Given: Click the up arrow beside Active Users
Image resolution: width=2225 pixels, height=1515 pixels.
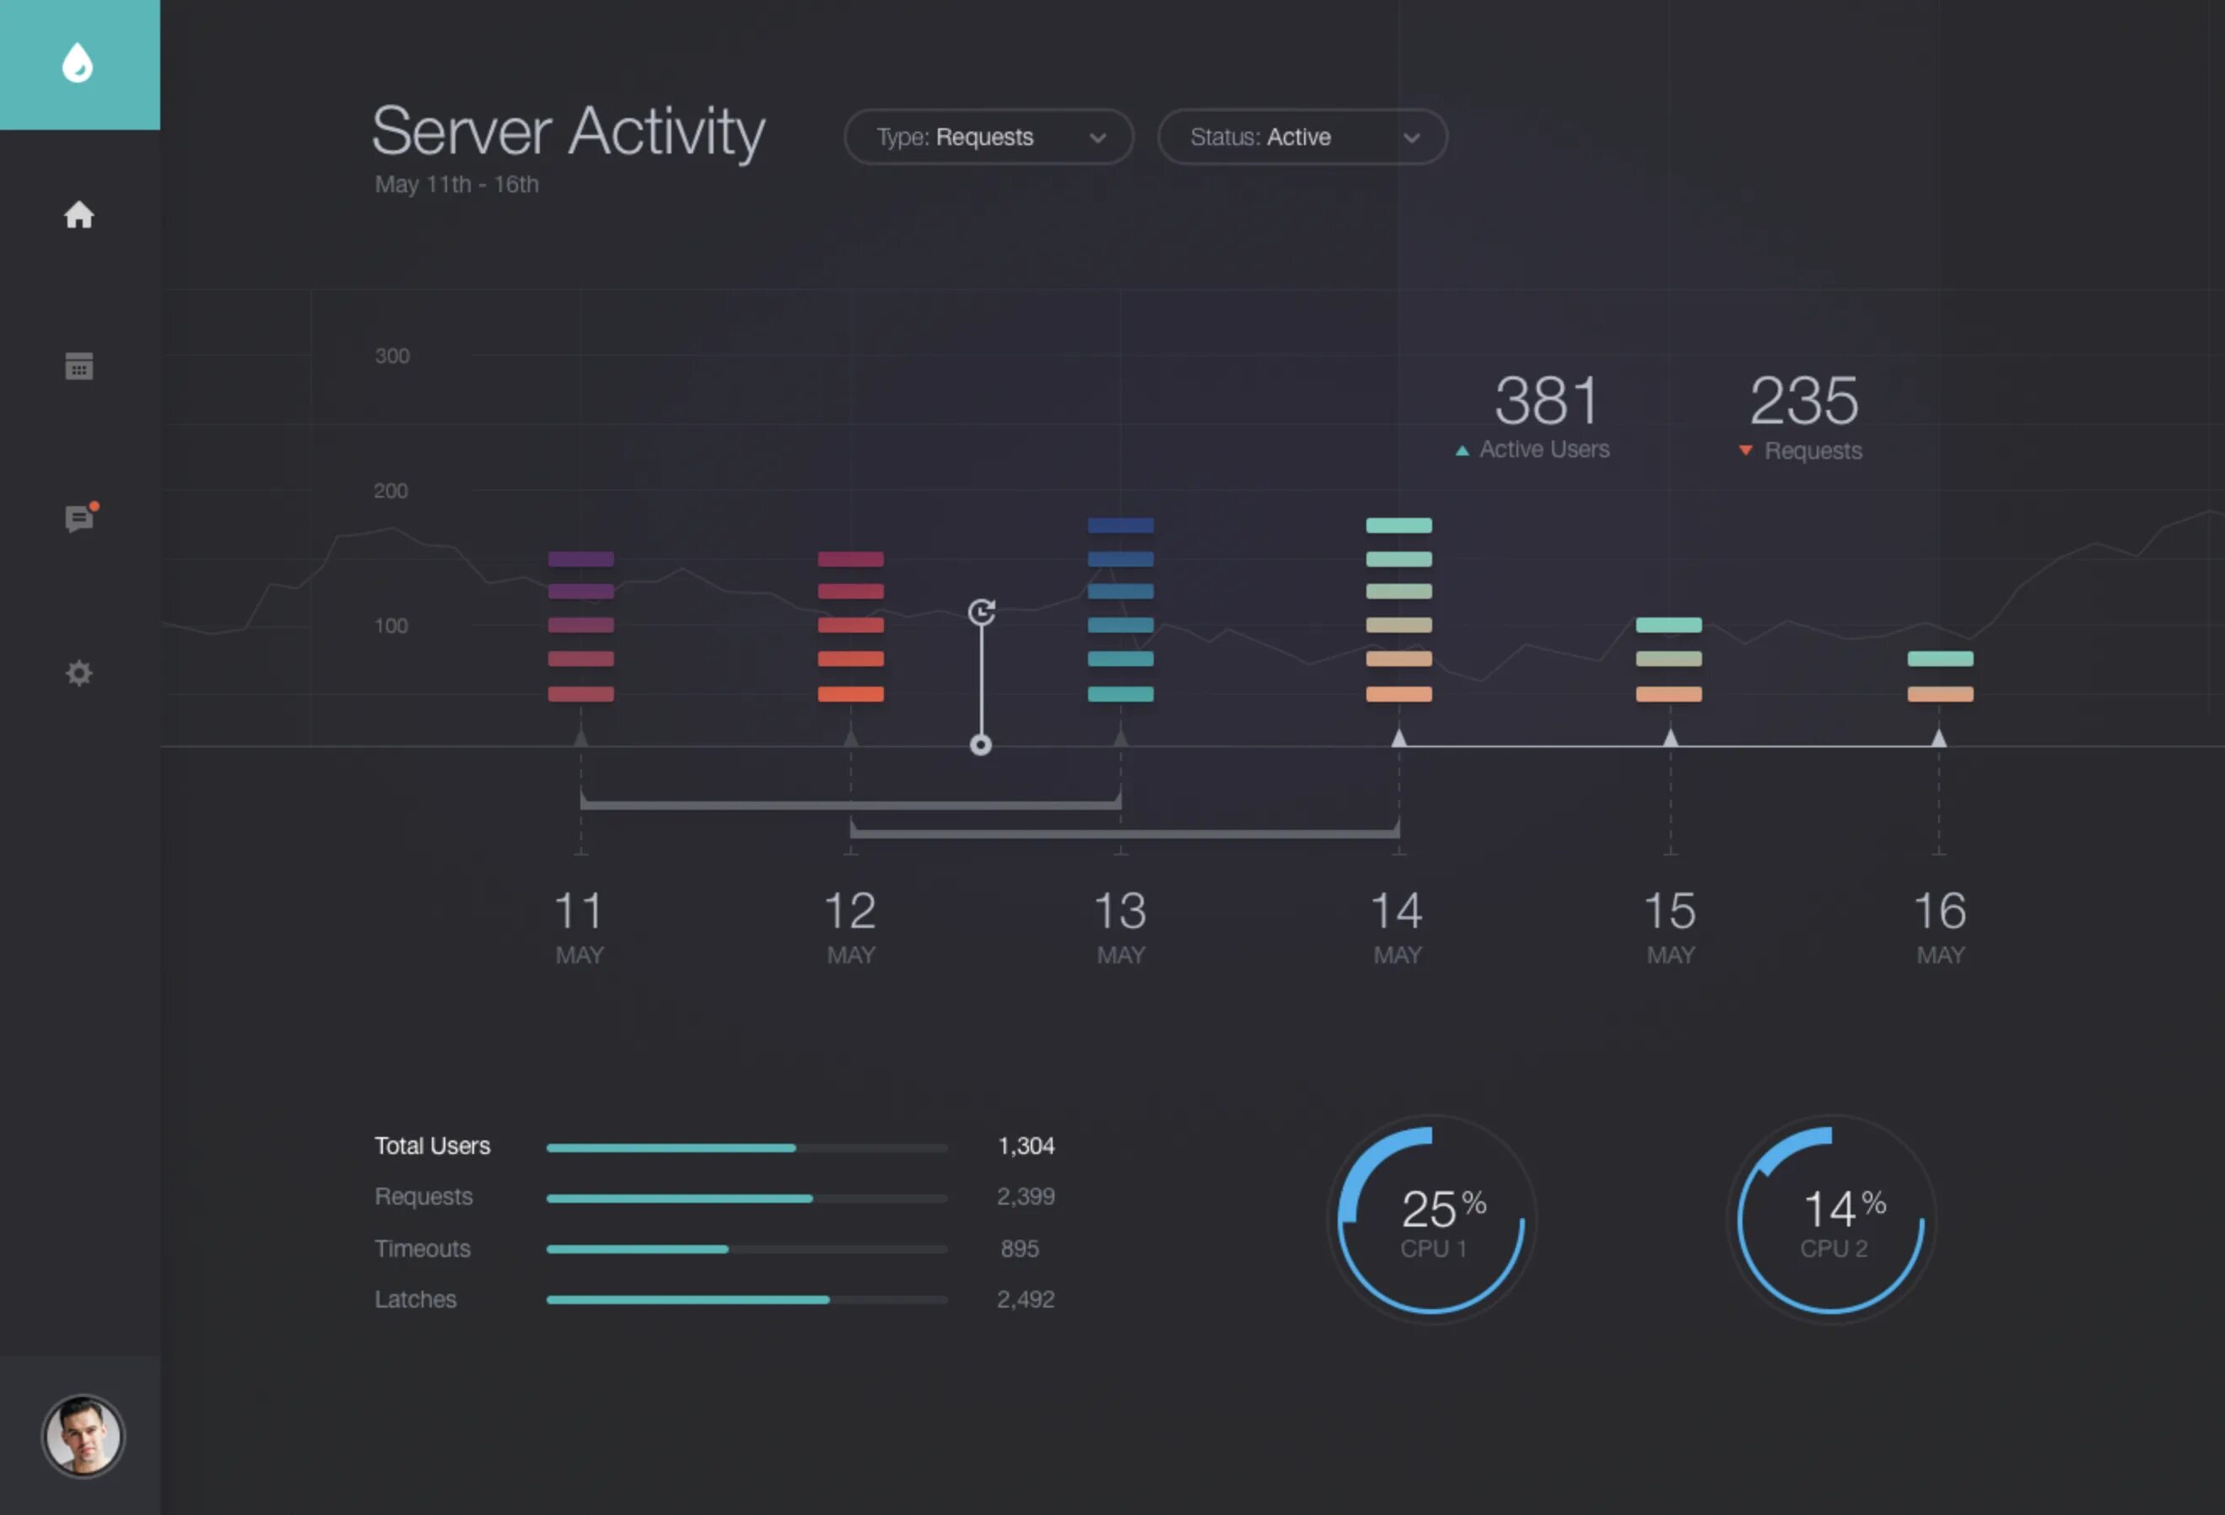Looking at the screenshot, I should [1462, 450].
